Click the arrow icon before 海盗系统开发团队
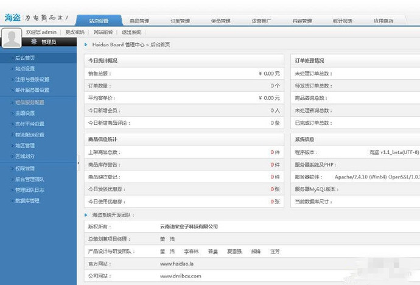420x285 pixels. point(86,215)
